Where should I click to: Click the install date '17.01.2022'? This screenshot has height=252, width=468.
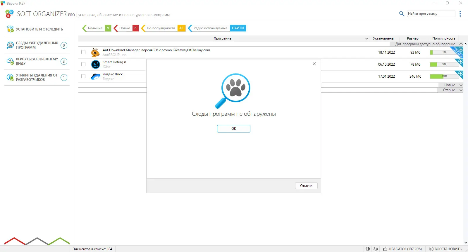[x=386, y=76]
